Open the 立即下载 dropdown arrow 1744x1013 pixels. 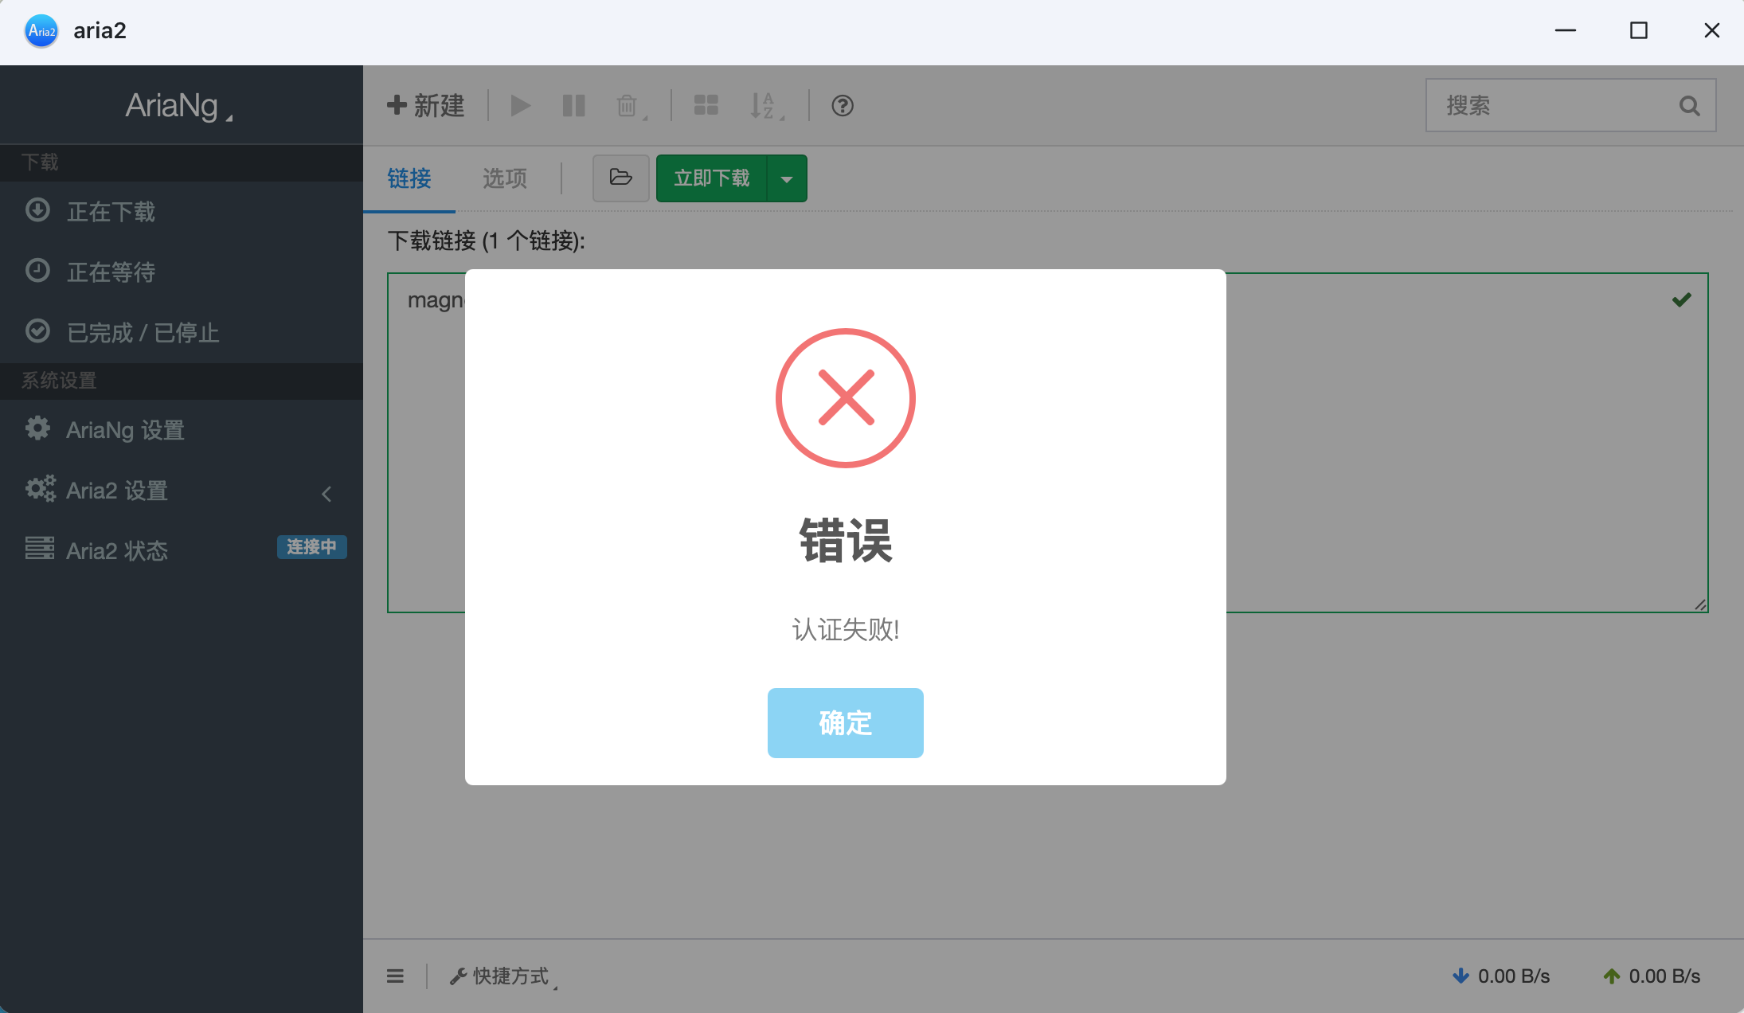(786, 178)
